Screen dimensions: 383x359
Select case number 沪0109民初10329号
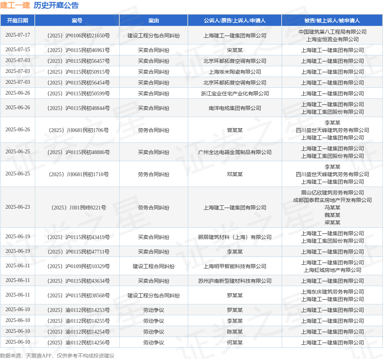coord(79,266)
